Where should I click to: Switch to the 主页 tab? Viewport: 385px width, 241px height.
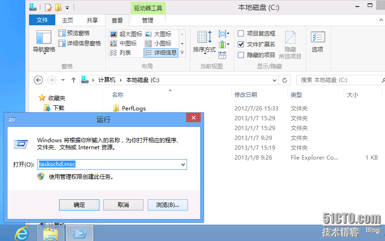click(68, 20)
